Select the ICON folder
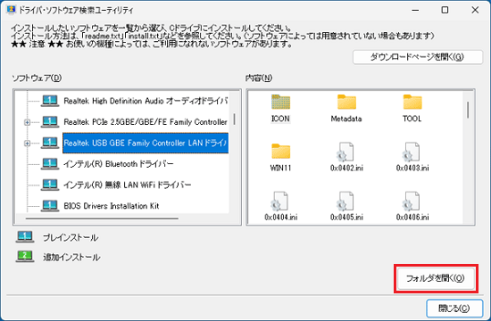Screen dimensions: 491x321 280,102
